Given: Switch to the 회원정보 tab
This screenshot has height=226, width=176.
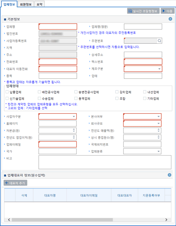Looking at the screenshot, I should tap(26, 4).
